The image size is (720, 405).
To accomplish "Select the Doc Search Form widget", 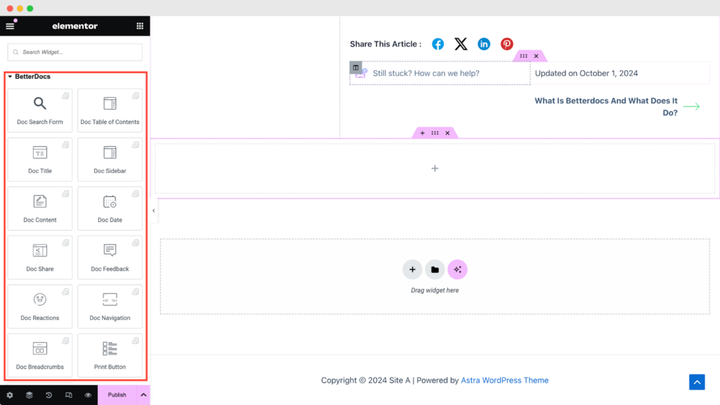I will pos(40,110).
